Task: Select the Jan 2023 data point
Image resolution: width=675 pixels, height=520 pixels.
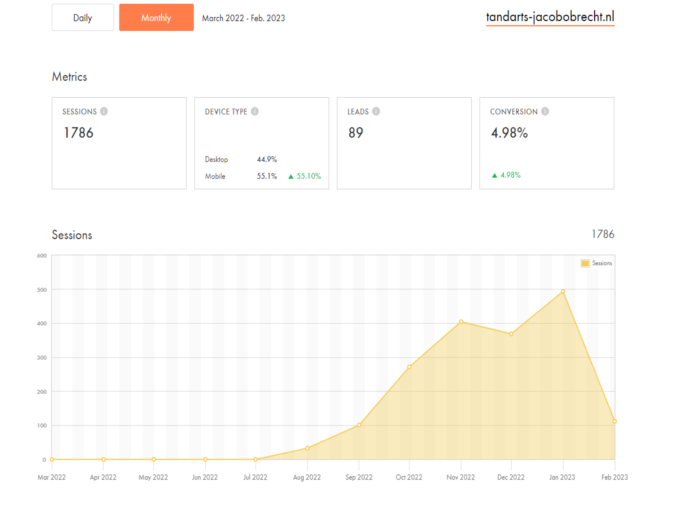Action: pyautogui.click(x=563, y=291)
